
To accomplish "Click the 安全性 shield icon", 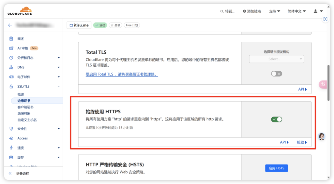I will click(x=11, y=129).
